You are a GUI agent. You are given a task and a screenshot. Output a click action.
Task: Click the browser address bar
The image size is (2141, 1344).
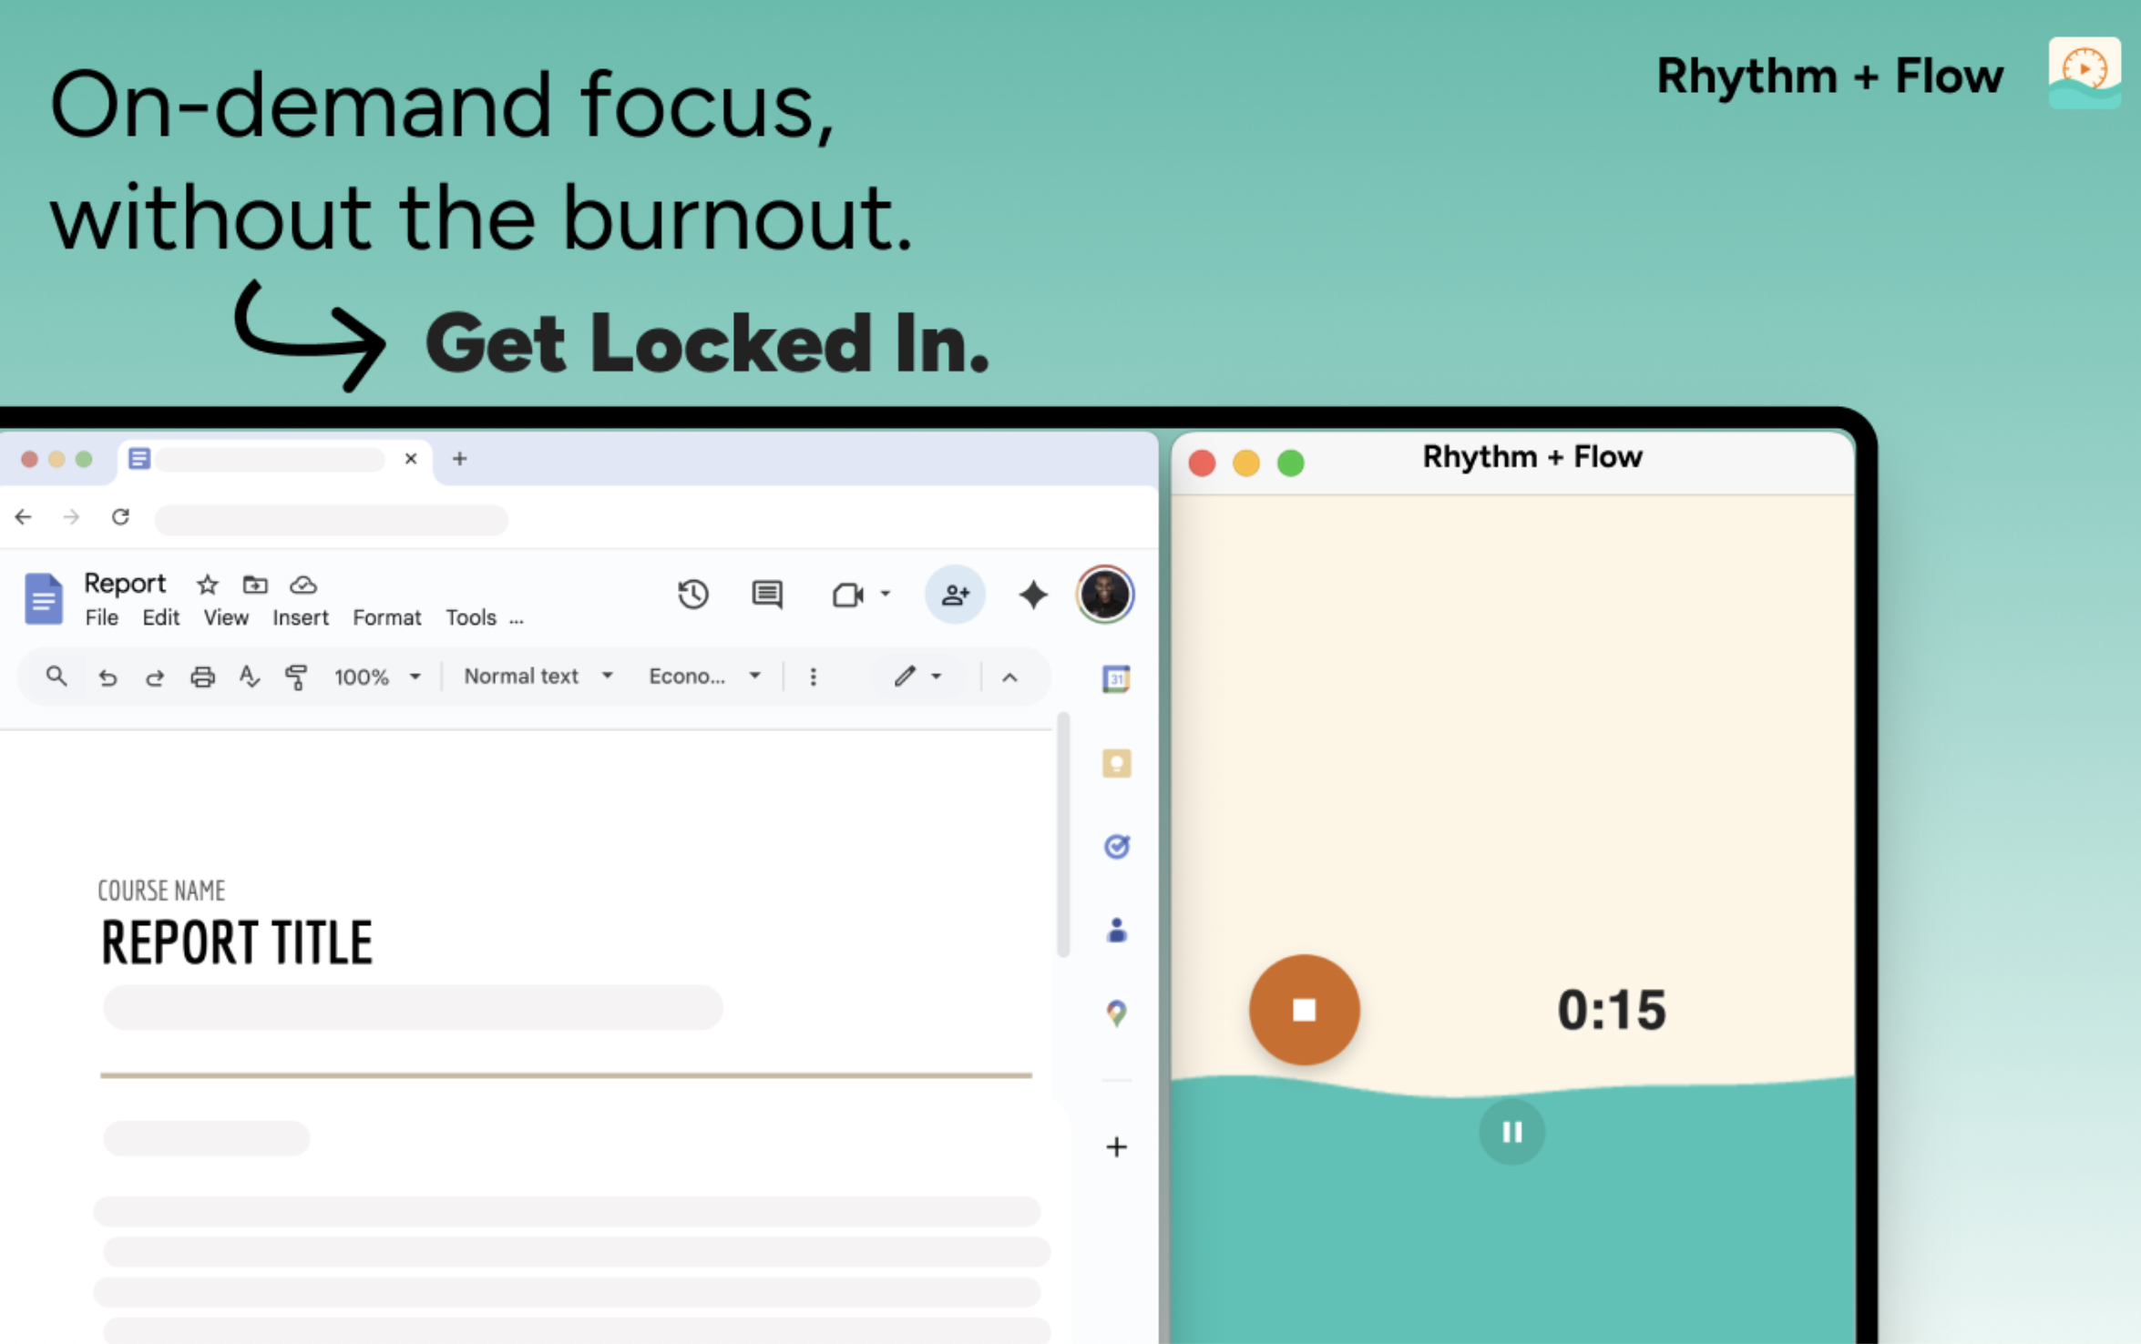332,519
